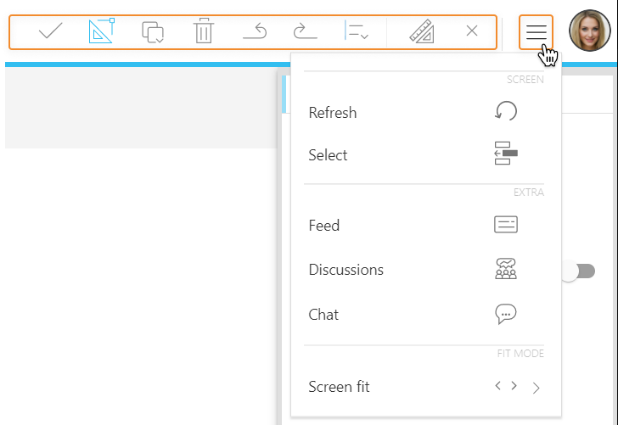Open Feed from the Extra section
The height and width of the screenshot is (425, 618).
tap(324, 226)
